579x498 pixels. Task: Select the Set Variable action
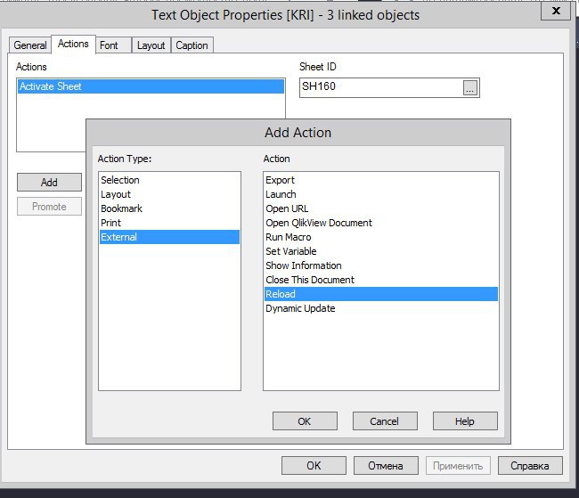coord(381,251)
